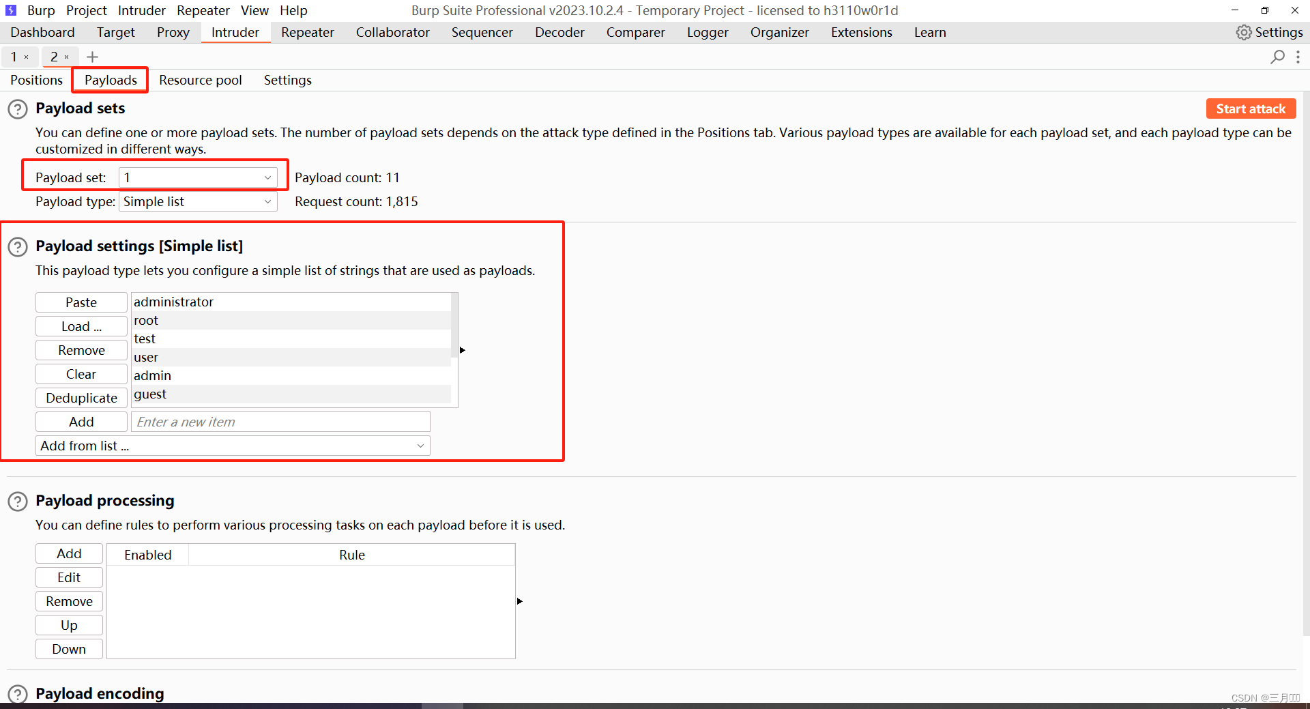Close Intruder tab 2 with its x

click(x=67, y=57)
